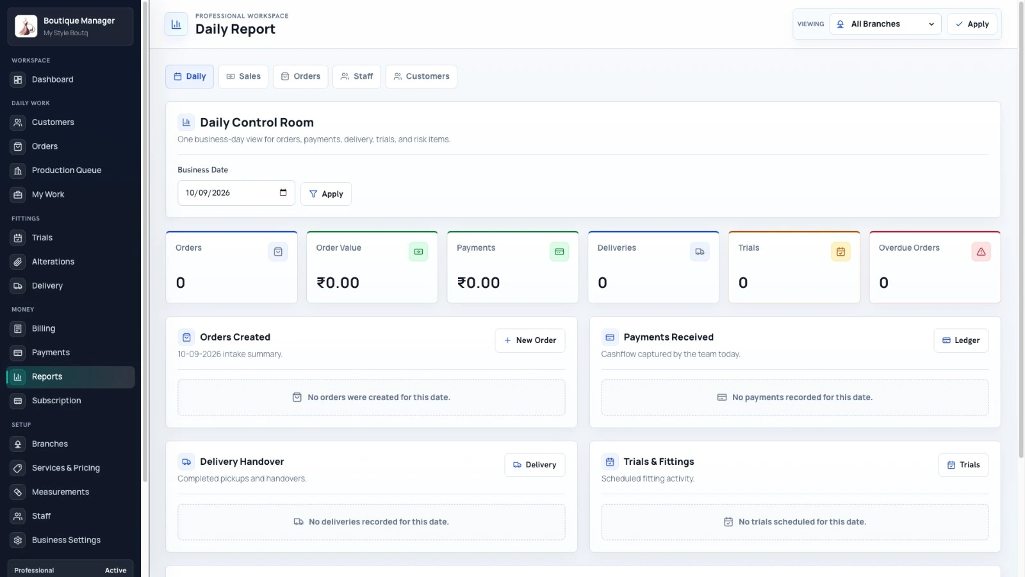Click the Trials calendar icon in sidebar
The width and height of the screenshot is (1025, 577).
tap(18, 238)
